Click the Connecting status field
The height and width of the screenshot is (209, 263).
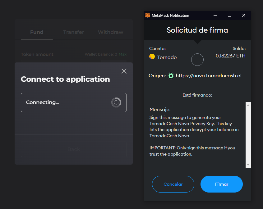coord(74,102)
